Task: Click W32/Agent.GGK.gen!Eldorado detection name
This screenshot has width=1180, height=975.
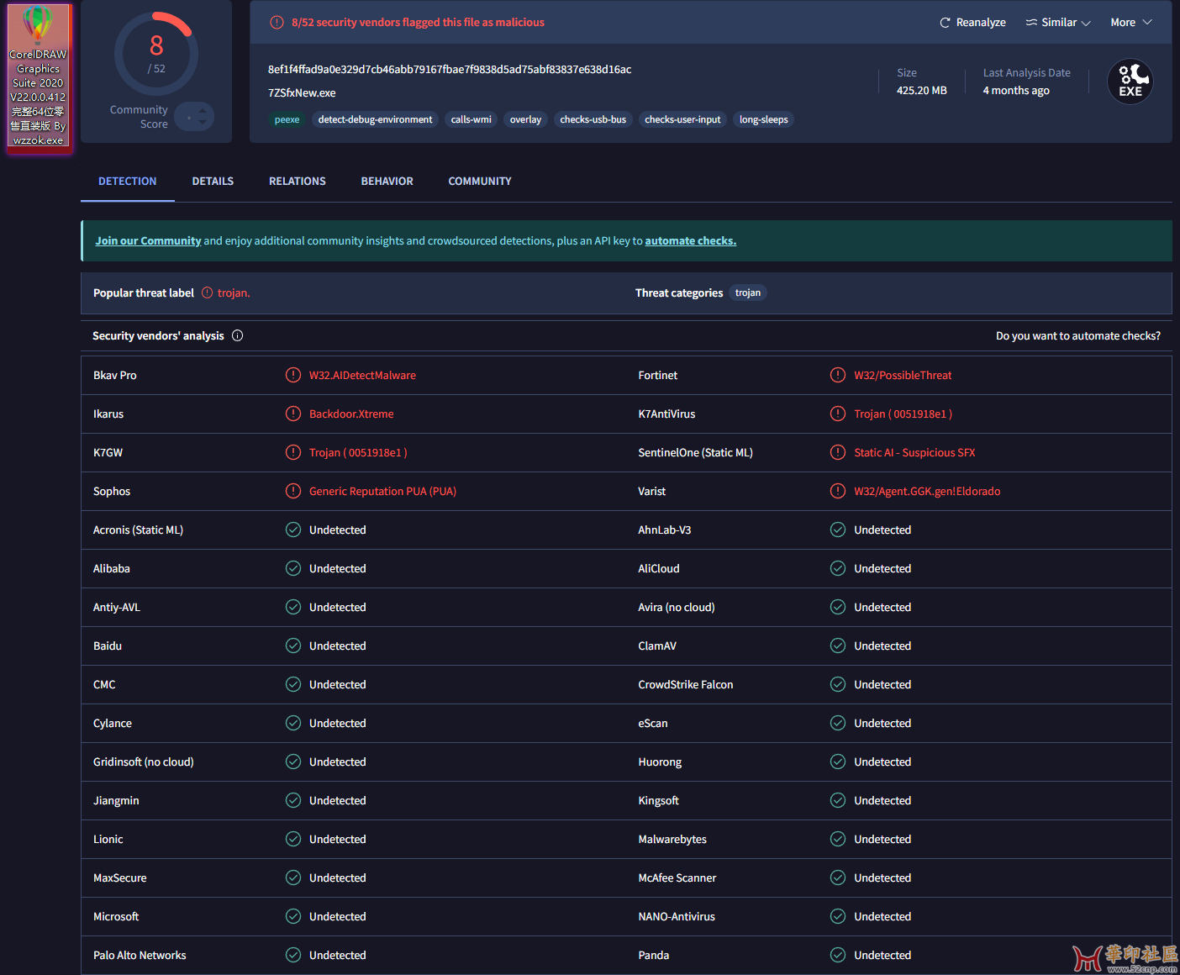Action: point(927,491)
